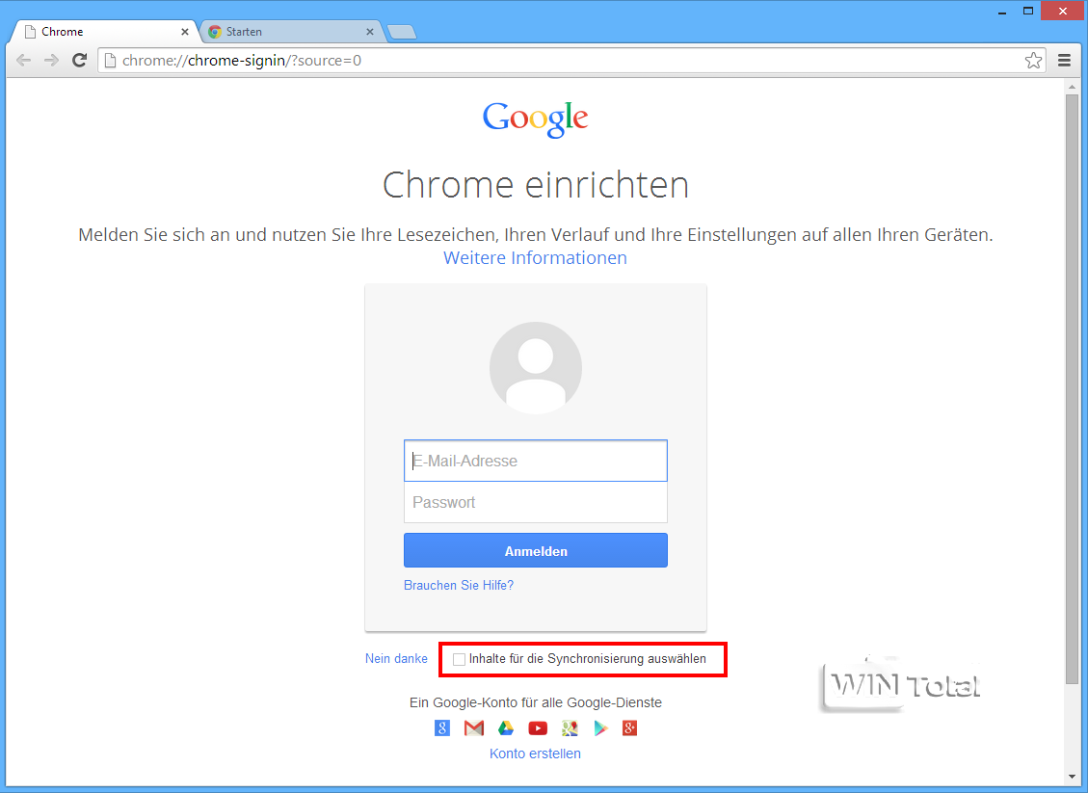Select the Chrome tab
The width and height of the screenshot is (1088, 793).
point(104,31)
